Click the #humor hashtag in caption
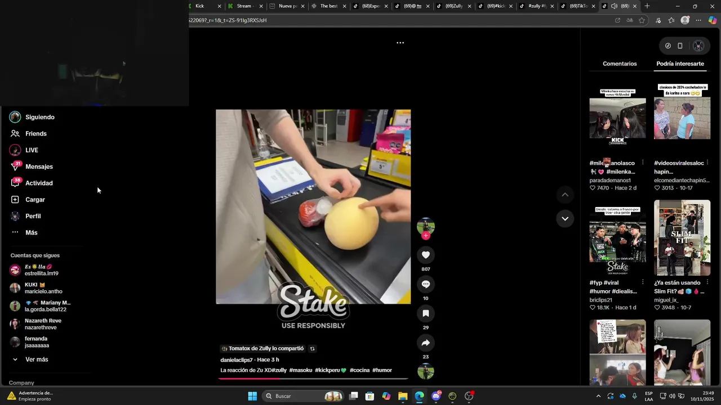The width and height of the screenshot is (721, 405). tap(382, 370)
